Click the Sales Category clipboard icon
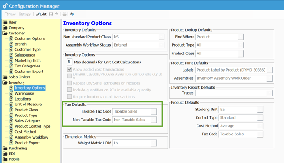This screenshot has height=163, width=284. pos(11,121)
